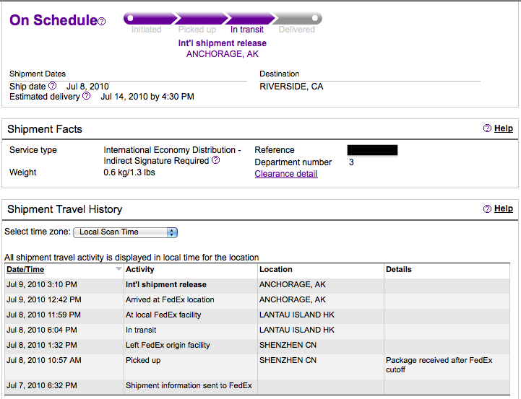Click the question mark next to Ship date
This screenshot has width=521, height=399.
52,86
